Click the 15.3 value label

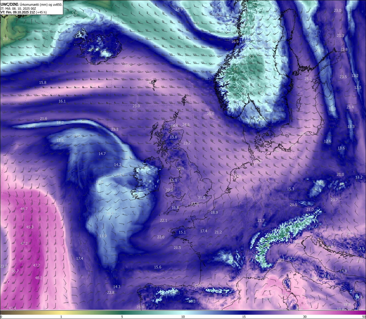pyautogui.click(x=291, y=189)
